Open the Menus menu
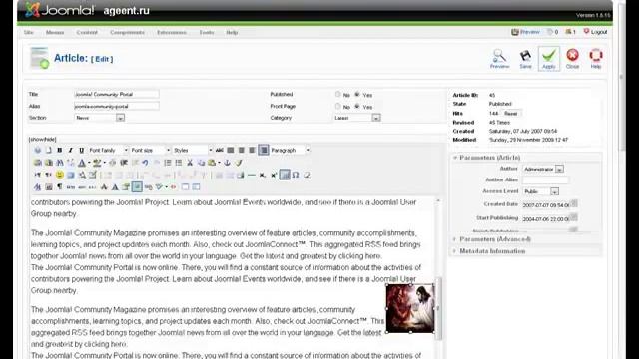The width and height of the screenshot is (639, 359). click(55, 32)
